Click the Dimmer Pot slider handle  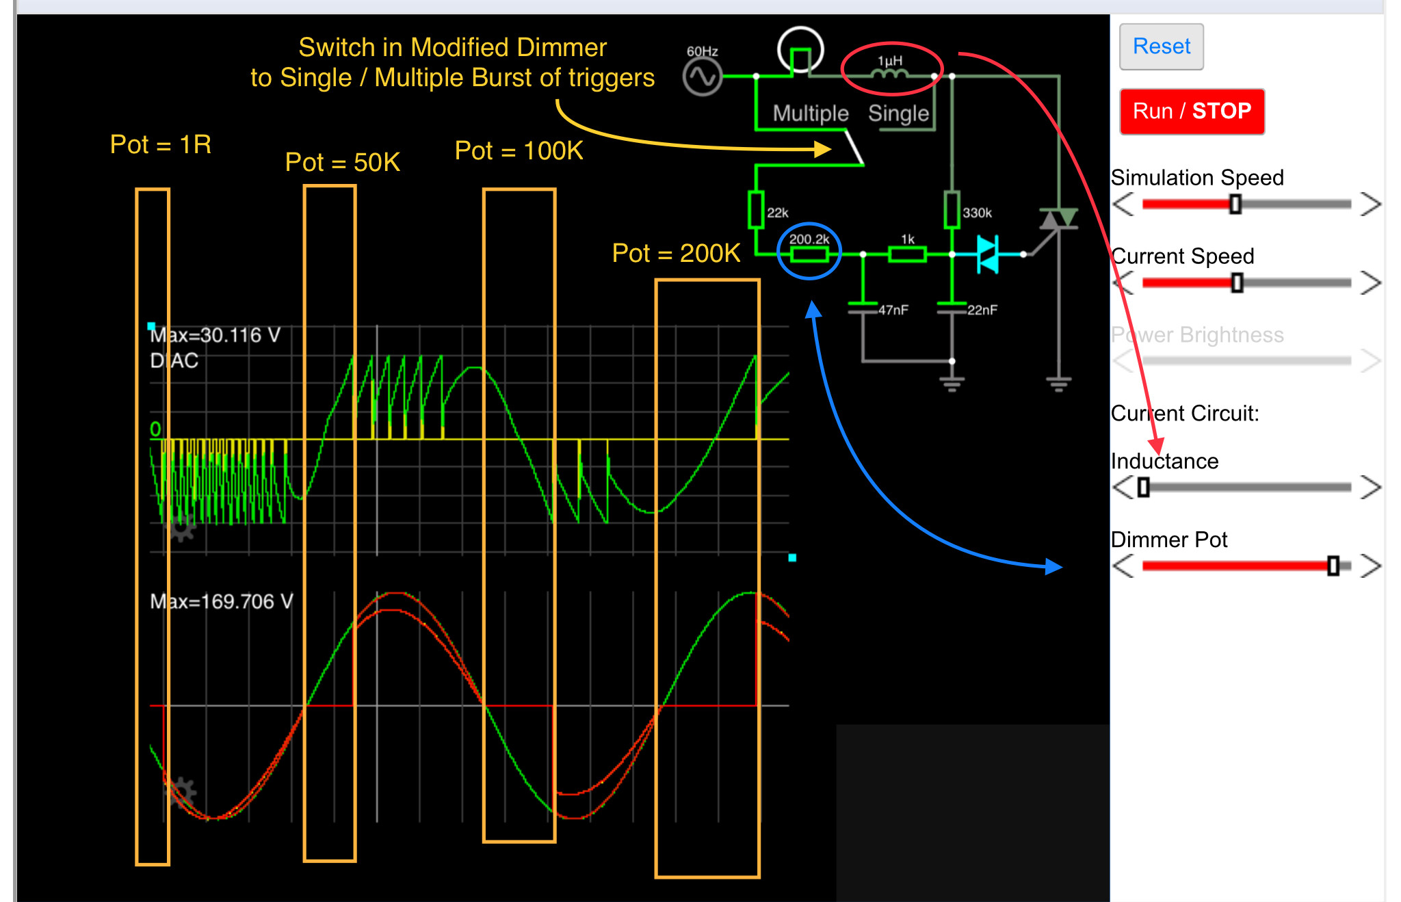click(x=1333, y=566)
